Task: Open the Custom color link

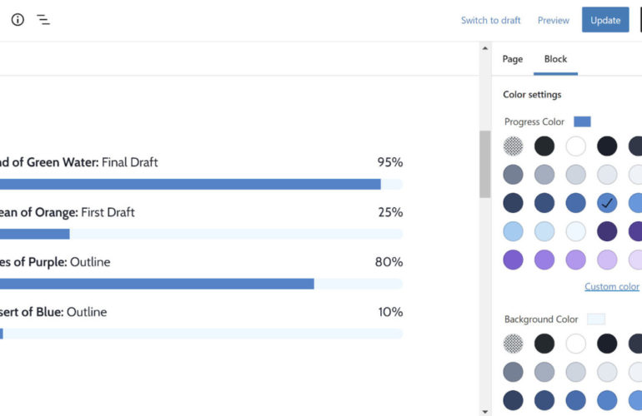Action: tap(611, 287)
